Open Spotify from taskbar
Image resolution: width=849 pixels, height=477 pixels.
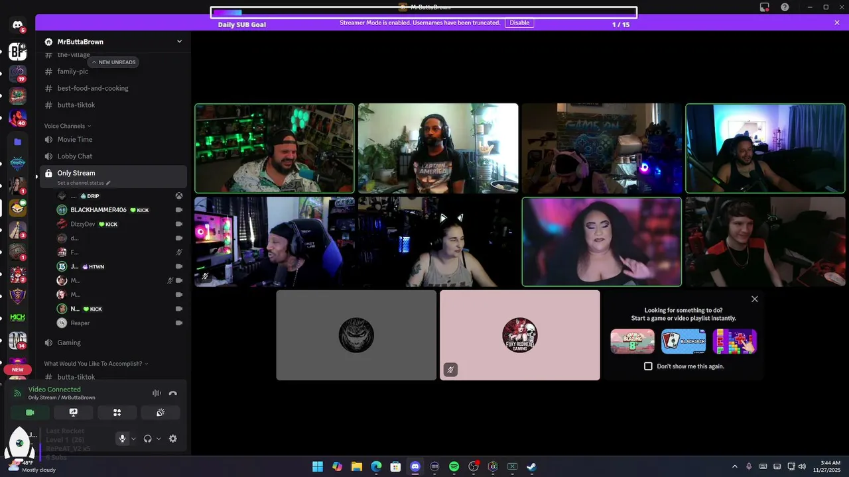[454, 466]
